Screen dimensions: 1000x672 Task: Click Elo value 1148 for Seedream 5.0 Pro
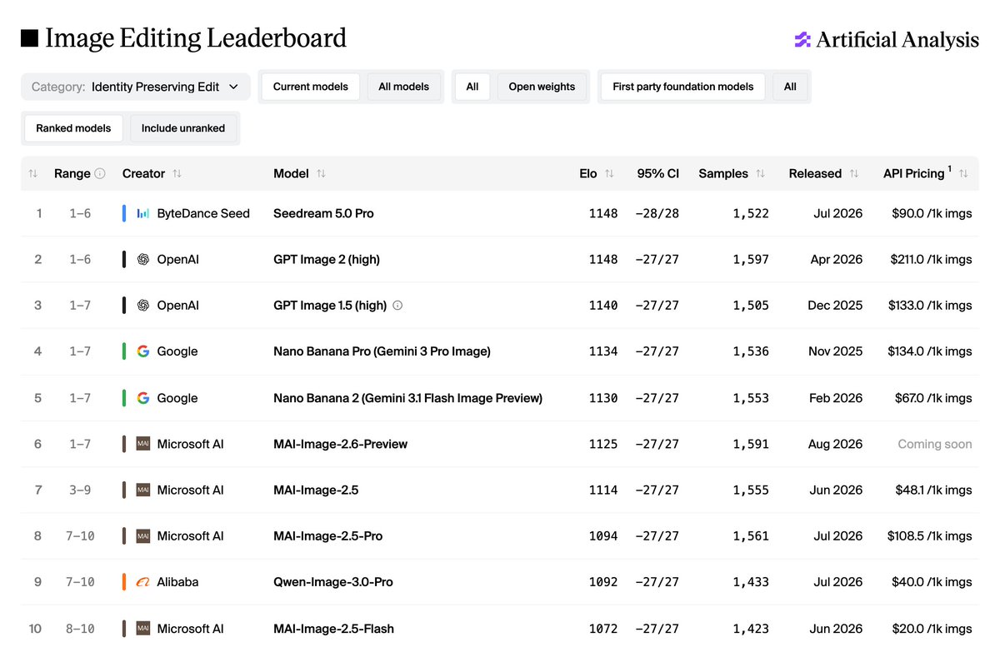(x=602, y=214)
